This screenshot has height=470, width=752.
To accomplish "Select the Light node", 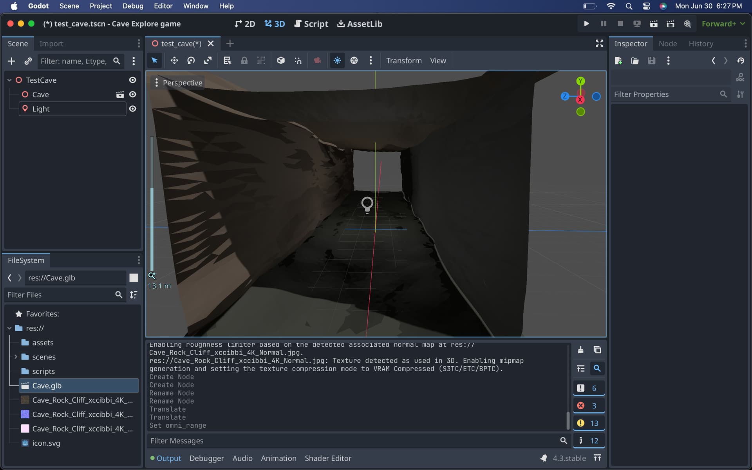I will point(72,109).
